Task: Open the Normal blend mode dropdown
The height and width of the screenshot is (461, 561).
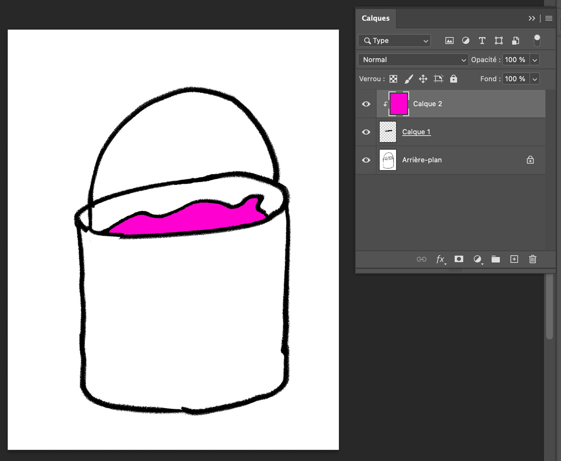Action: coord(413,60)
